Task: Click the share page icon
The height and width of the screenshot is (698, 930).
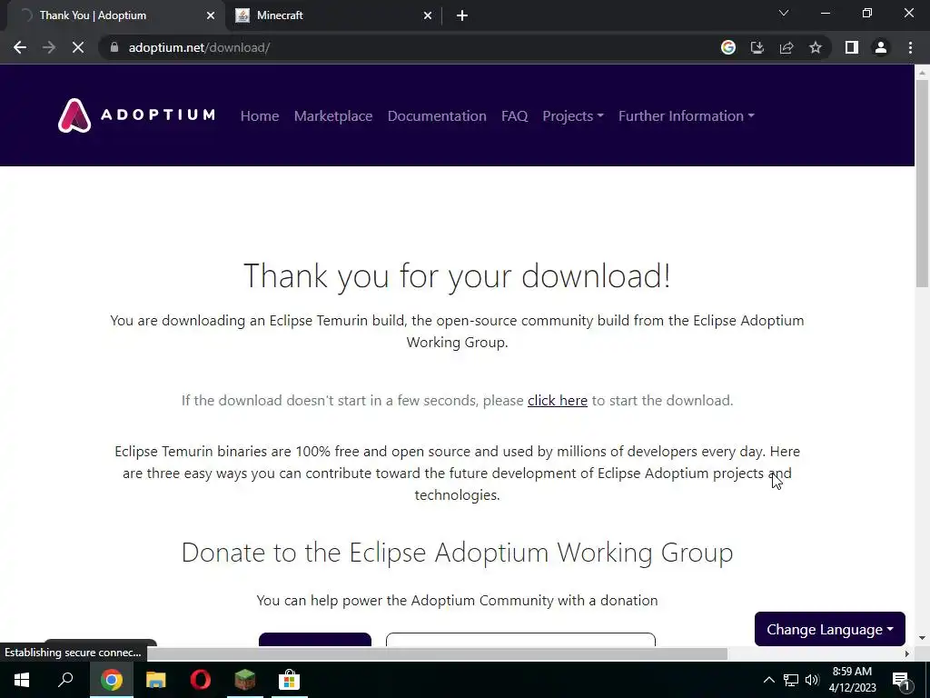Action: point(787,47)
